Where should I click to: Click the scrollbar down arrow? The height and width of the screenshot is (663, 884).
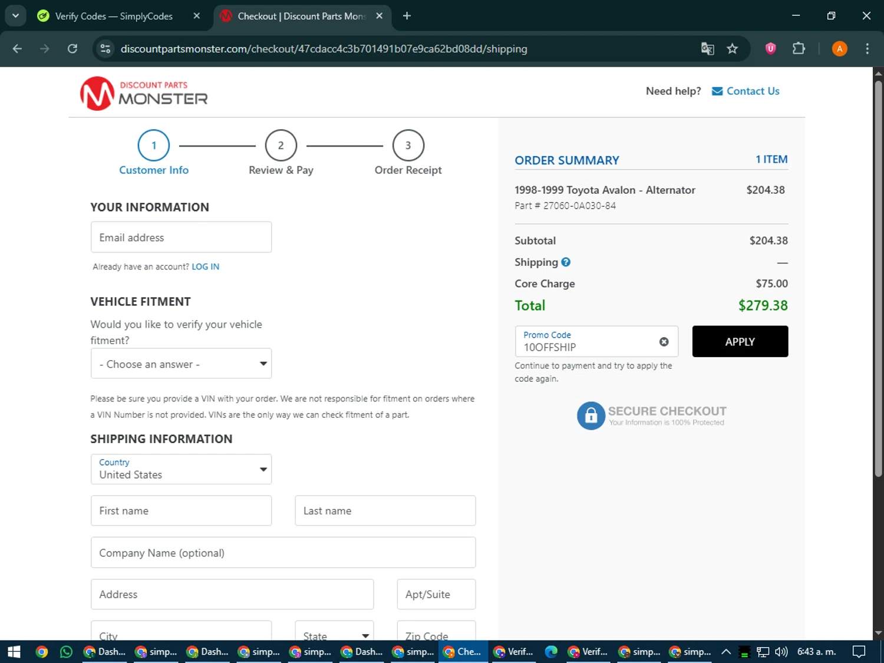pos(878,634)
